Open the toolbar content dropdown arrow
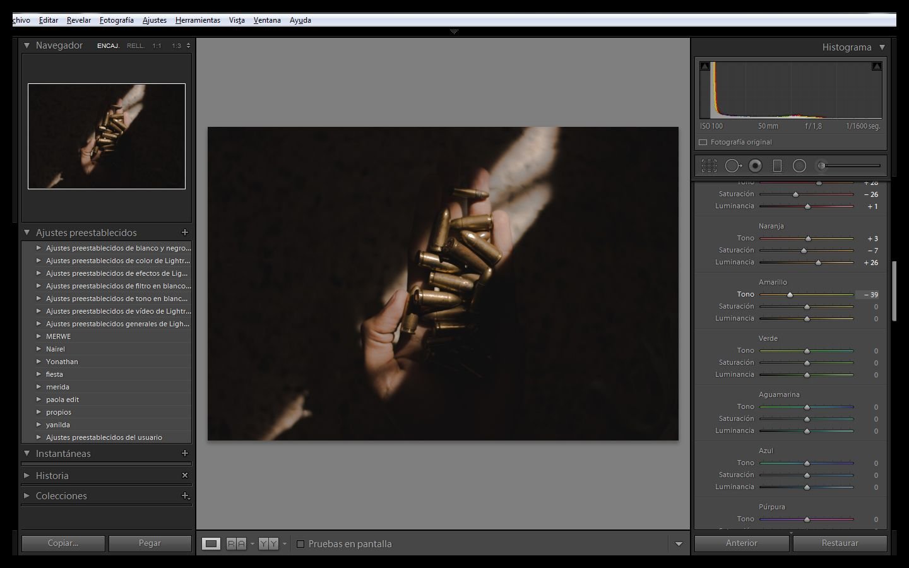Screen dimensions: 909x568 click(x=679, y=543)
